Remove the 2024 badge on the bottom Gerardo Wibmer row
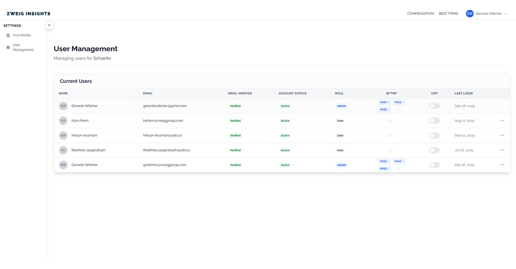The height and width of the screenshot is (269, 516). pyautogui.click(x=402, y=161)
